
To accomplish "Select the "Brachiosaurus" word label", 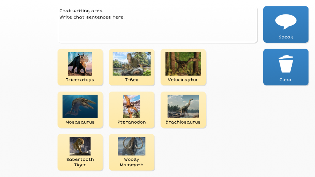I will coord(183,122).
